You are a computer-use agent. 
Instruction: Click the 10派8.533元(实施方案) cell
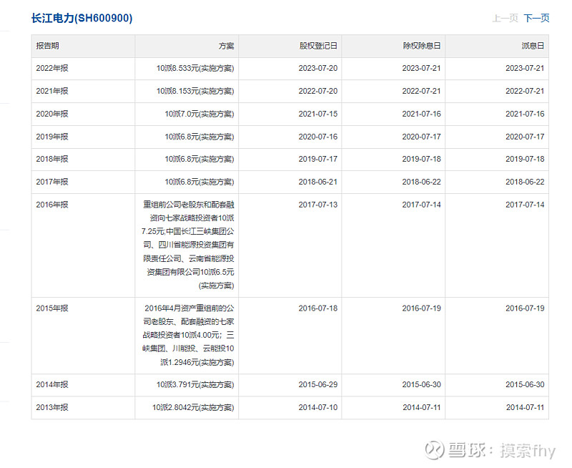coord(195,68)
